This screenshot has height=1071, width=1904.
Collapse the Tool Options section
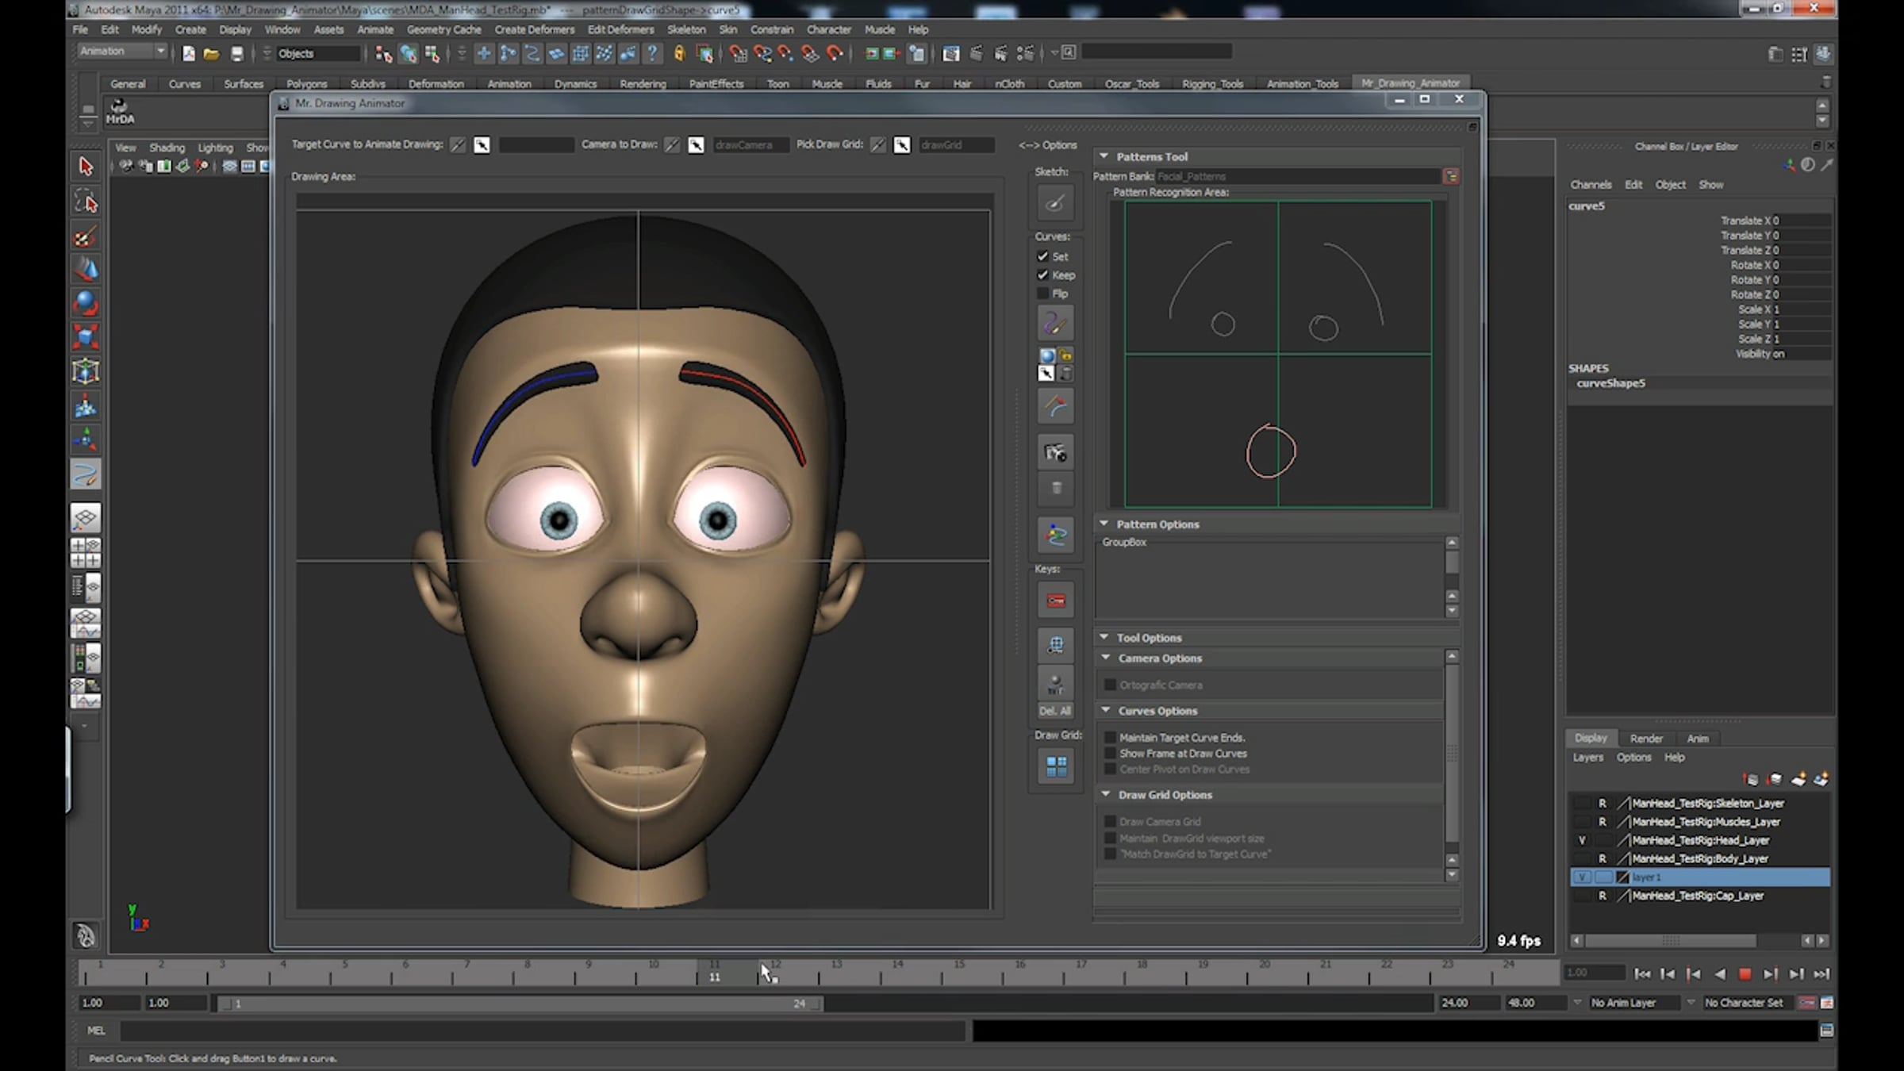pyautogui.click(x=1104, y=637)
